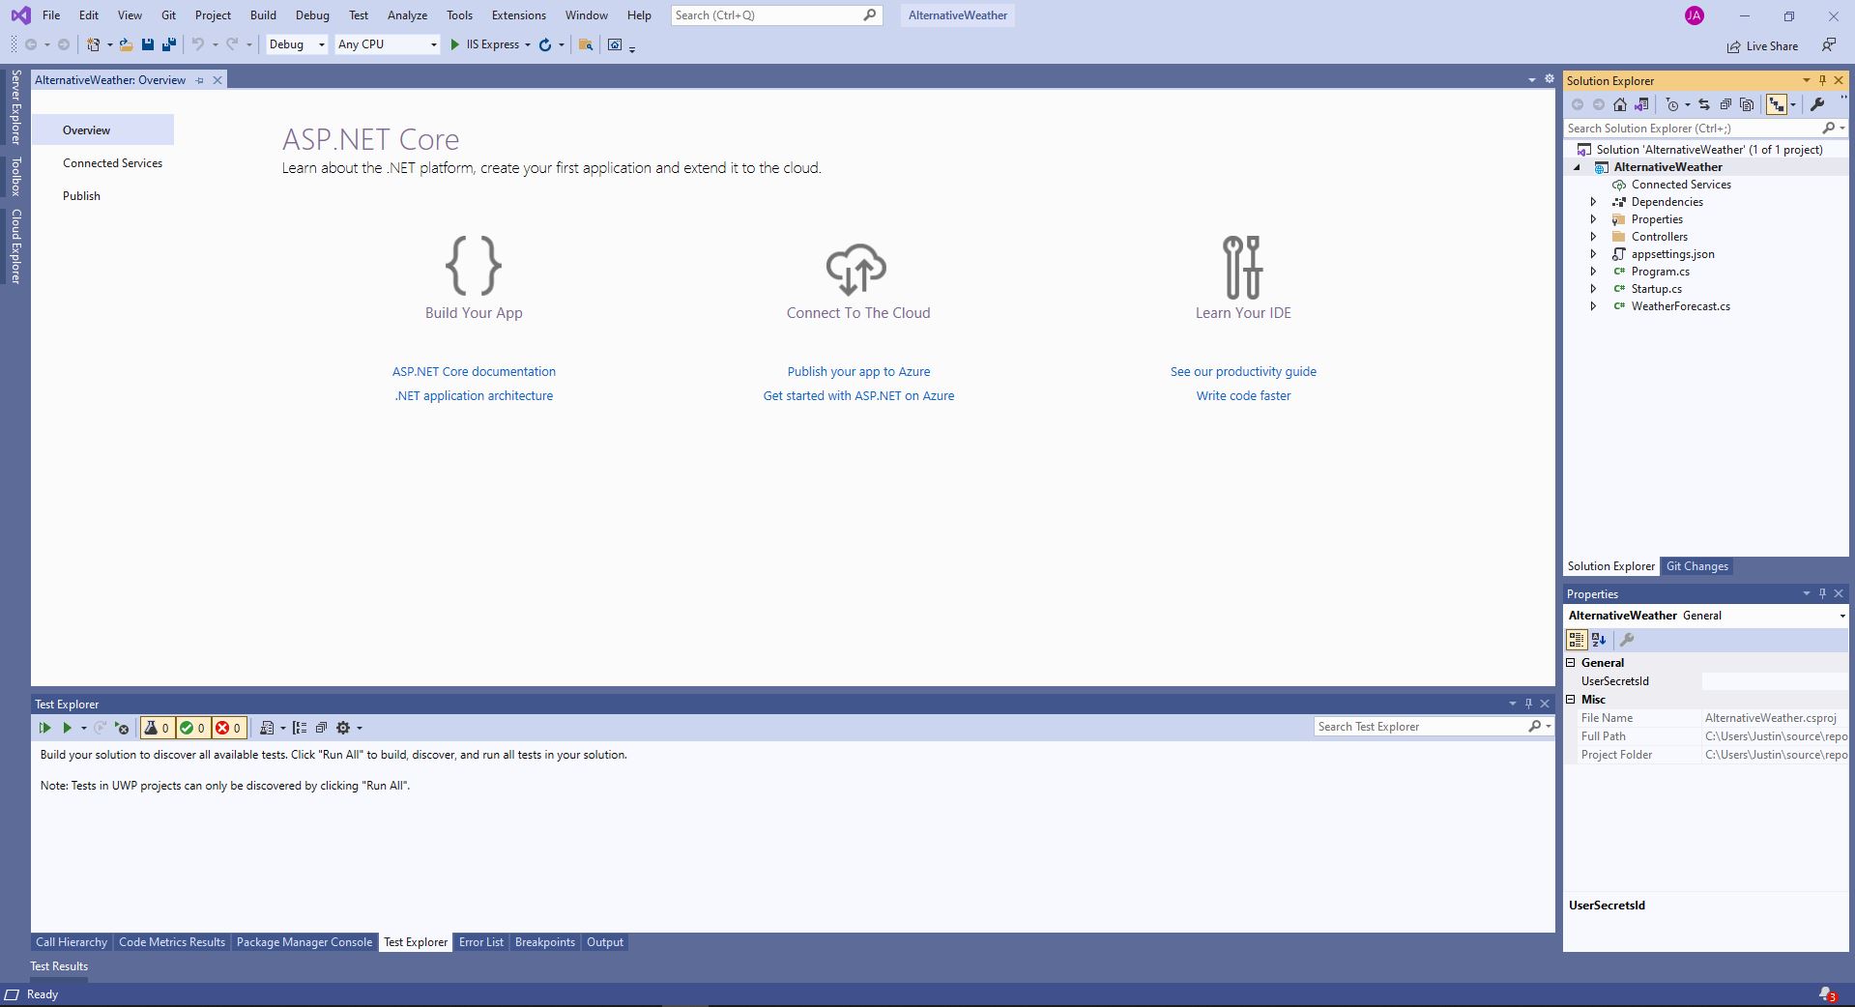This screenshot has width=1855, height=1007.
Task: Click the Open File folder icon
Action: (x=126, y=44)
